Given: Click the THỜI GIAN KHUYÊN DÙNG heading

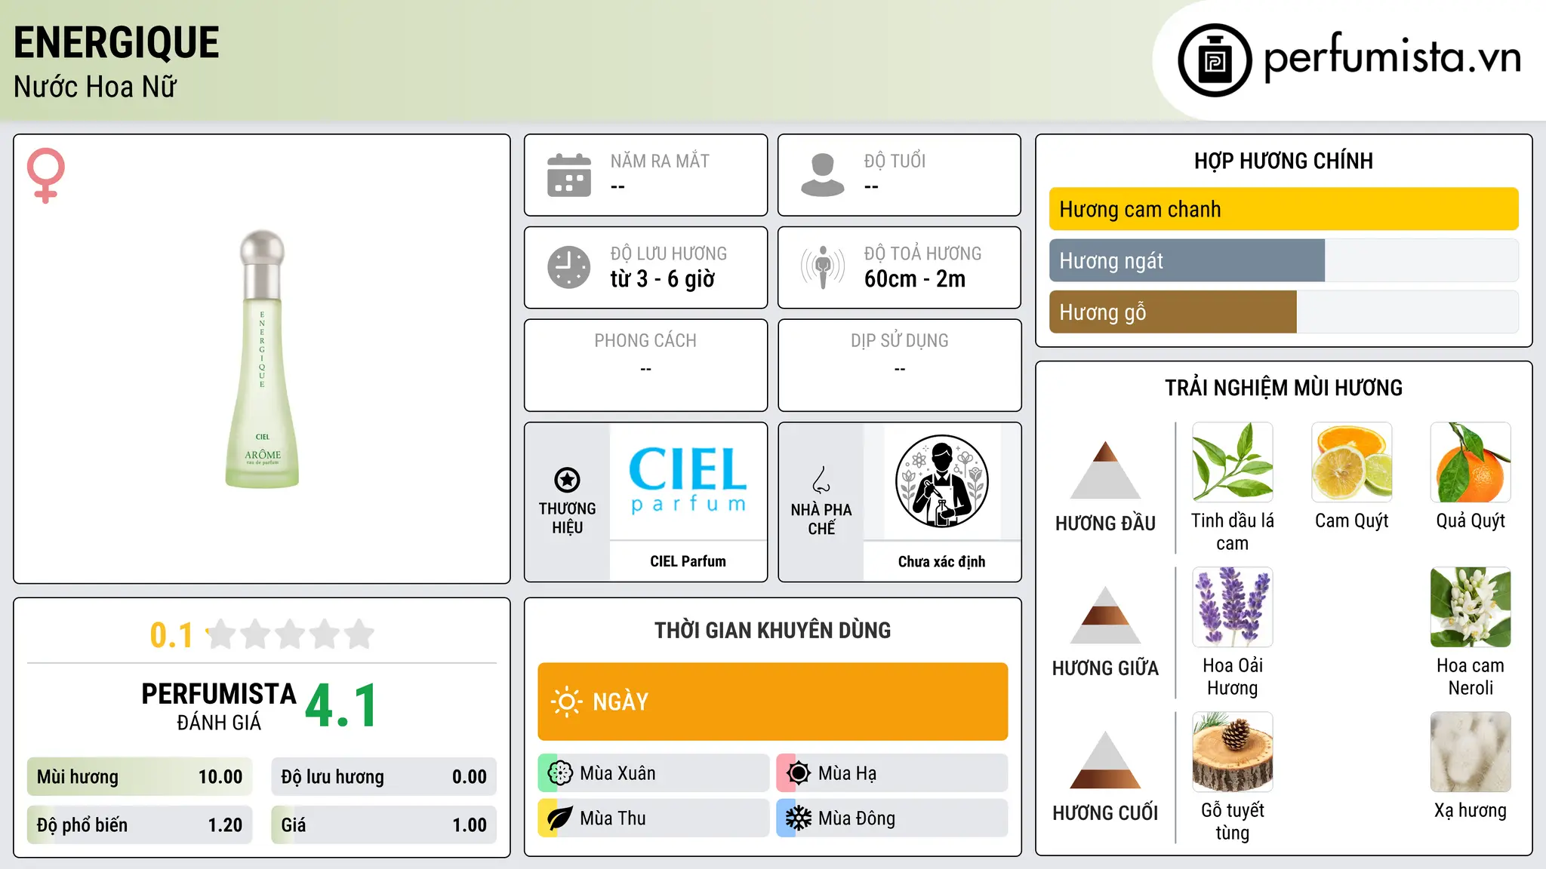Looking at the screenshot, I should (772, 630).
